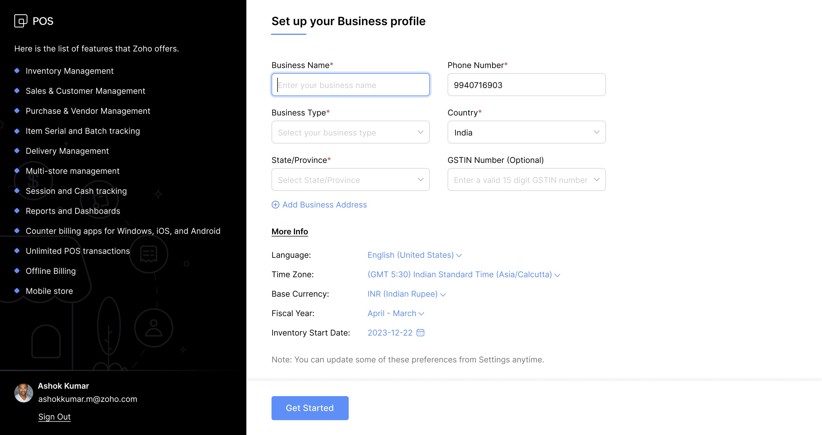
Task: Open the Inventory Start Date calendar icon
Action: click(420, 333)
